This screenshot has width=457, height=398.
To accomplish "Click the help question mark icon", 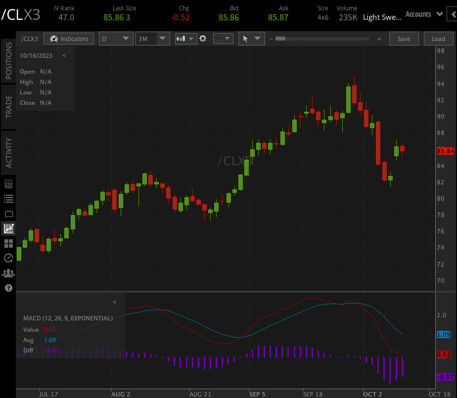I will coord(8,288).
